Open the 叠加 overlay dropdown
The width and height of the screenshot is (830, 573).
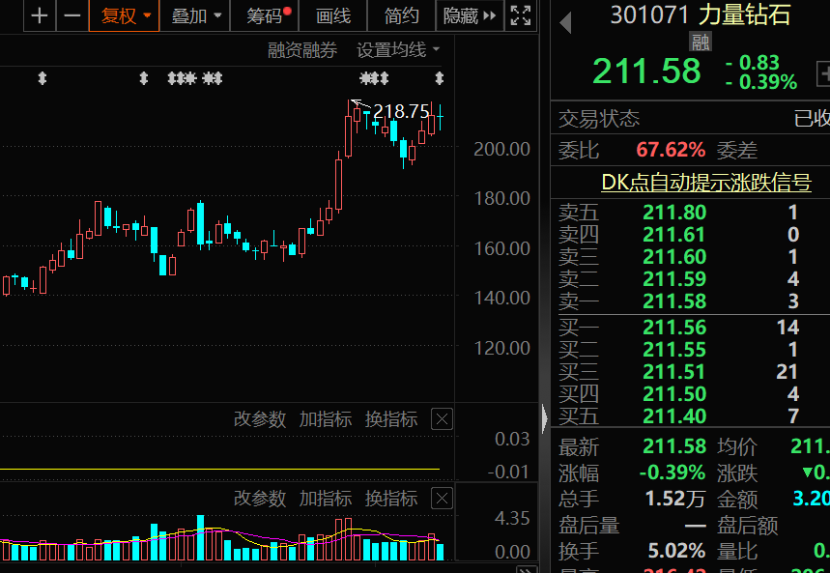pos(196,15)
